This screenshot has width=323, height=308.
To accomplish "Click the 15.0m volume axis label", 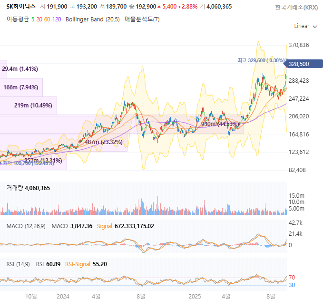I will 296,195.
